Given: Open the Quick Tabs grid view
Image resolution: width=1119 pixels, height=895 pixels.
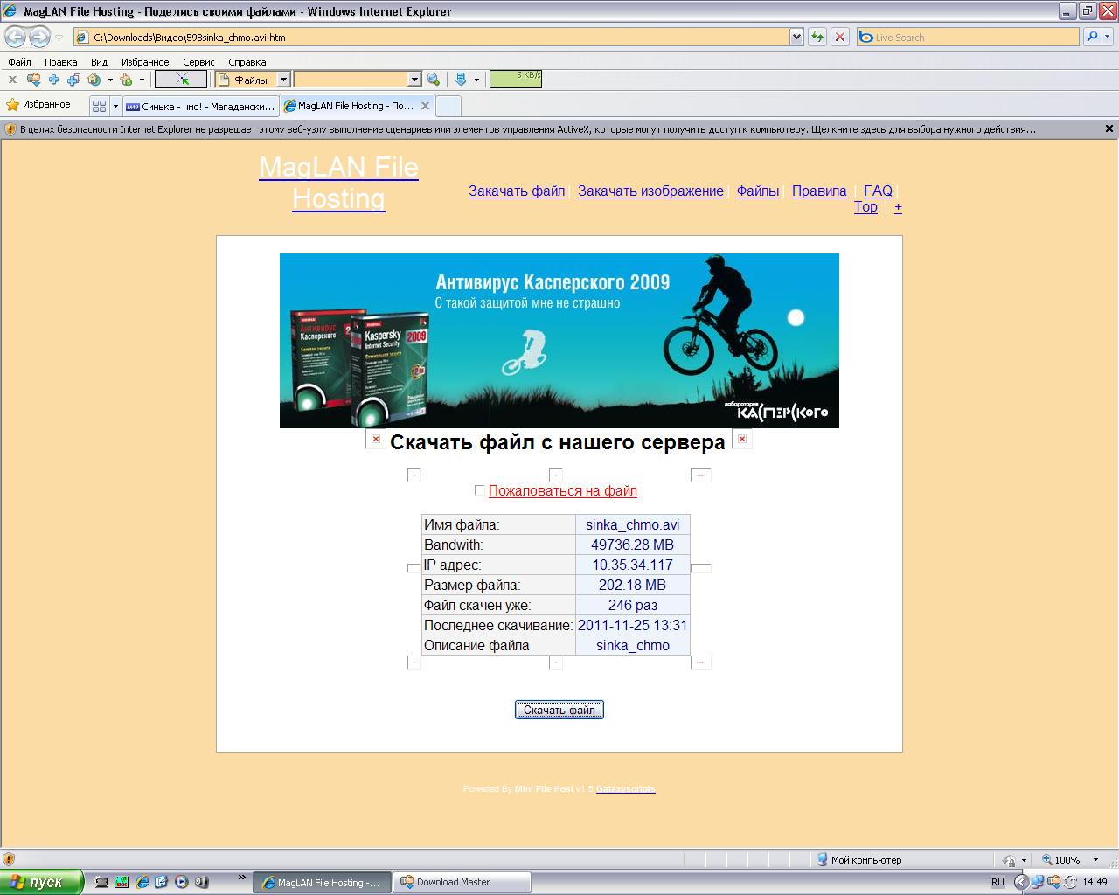Looking at the screenshot, I should [99, 106].
